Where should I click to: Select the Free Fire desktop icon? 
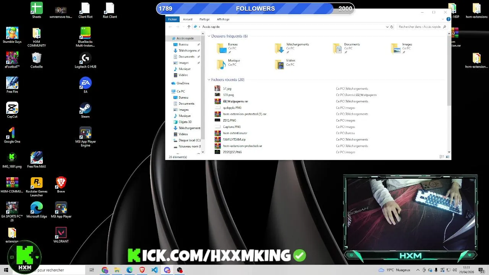12,85
